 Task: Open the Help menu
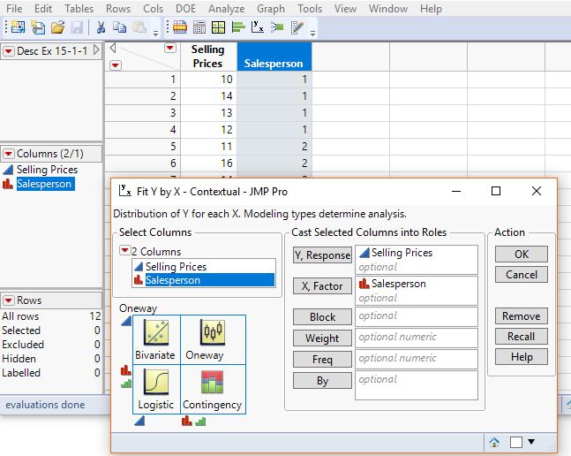tap(431, 8)
